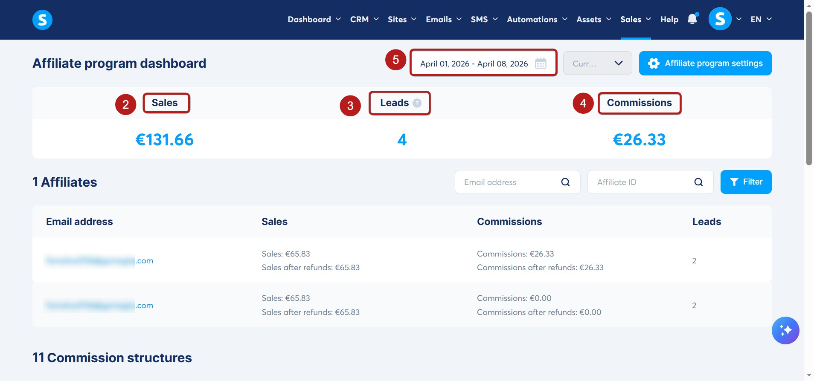Image resolution: width=814 pixels, height=381 pixels.
Task: Expand the SMS menu
Action: point(484,19)
